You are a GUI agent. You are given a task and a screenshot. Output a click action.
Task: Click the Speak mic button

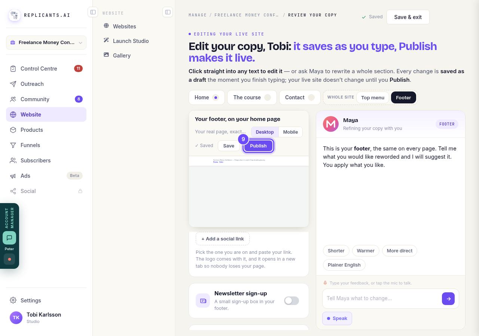coord(337,318)
